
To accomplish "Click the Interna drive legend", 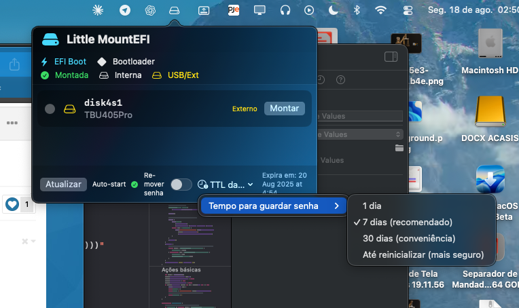I will coord(120,75).
